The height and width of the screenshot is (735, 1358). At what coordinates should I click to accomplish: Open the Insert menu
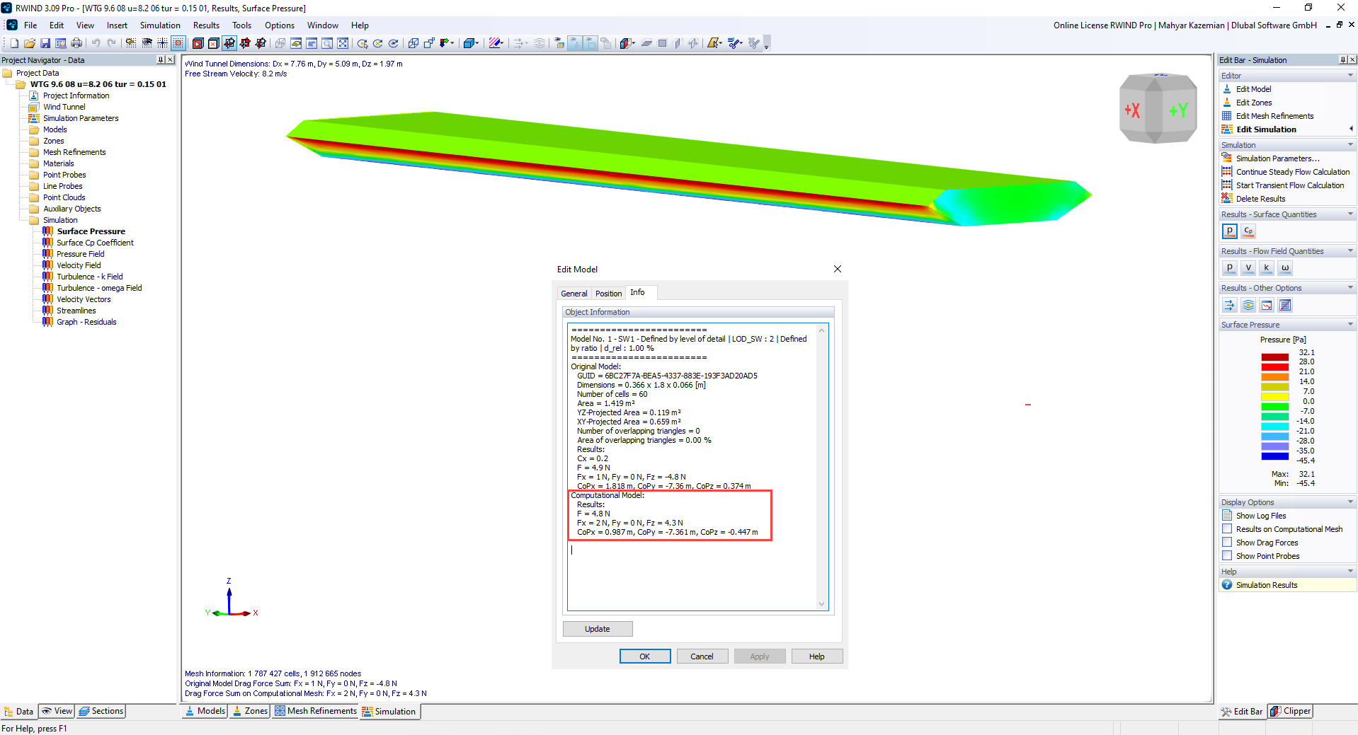coord(117,25)
